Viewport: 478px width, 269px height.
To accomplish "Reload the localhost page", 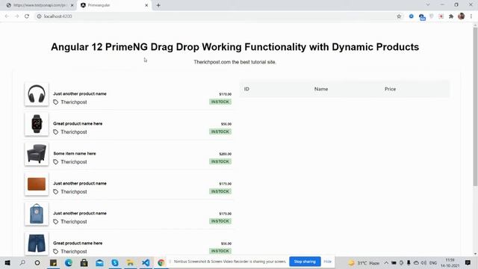I will click(27, 16).
